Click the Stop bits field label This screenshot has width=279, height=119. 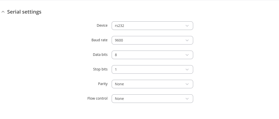click(100, 69)
